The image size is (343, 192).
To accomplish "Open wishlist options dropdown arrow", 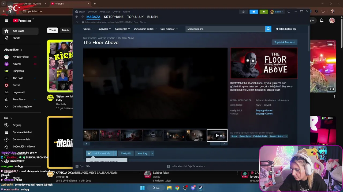I will (115, 153).
